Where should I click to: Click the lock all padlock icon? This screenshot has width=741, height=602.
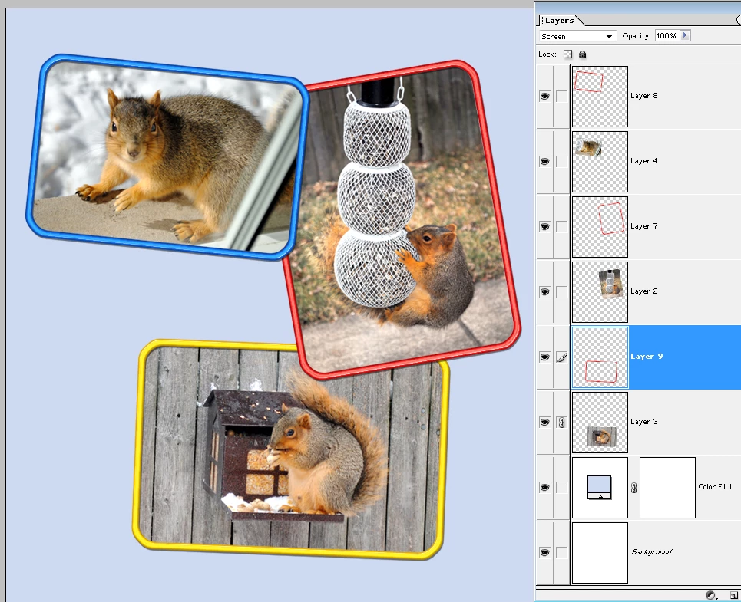582,54
